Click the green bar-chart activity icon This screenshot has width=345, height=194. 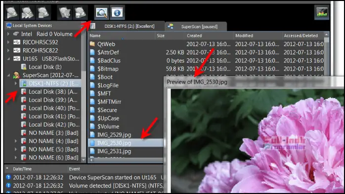pyautogui.click(x=322, y=13)
